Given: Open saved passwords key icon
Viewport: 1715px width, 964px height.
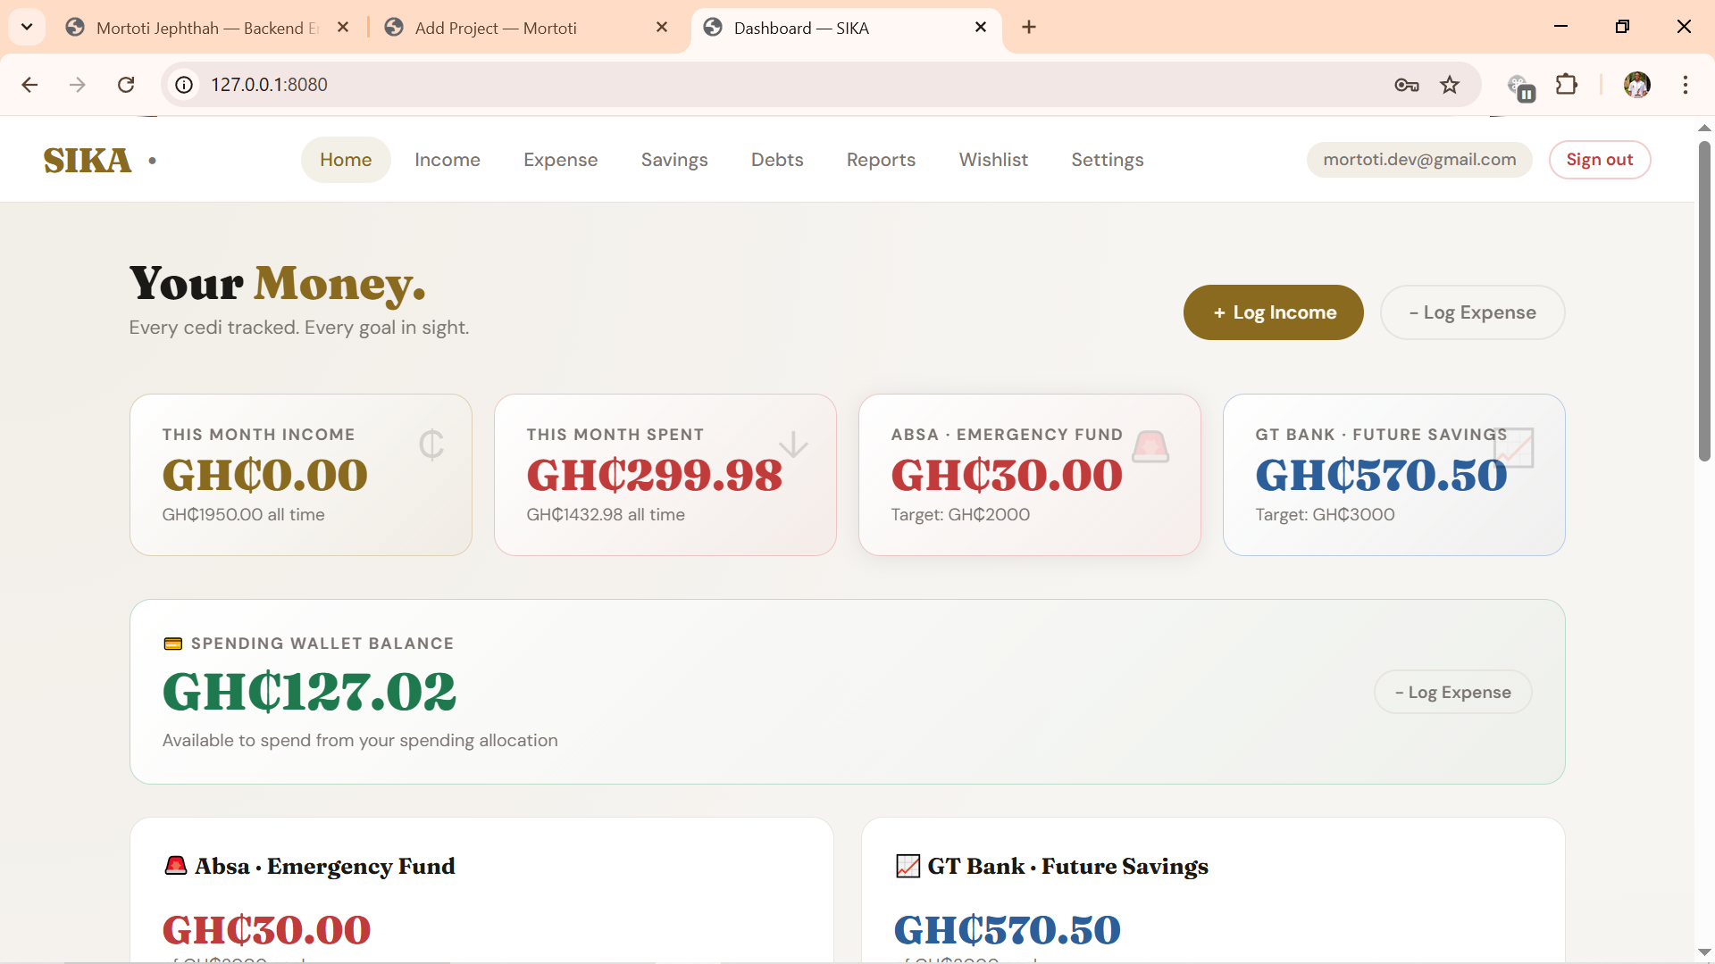Looking at the screenshot, I should click(x=1407, y=85).
